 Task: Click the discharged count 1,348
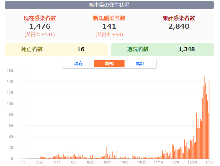pyautogui.click(x=186, y=49)
